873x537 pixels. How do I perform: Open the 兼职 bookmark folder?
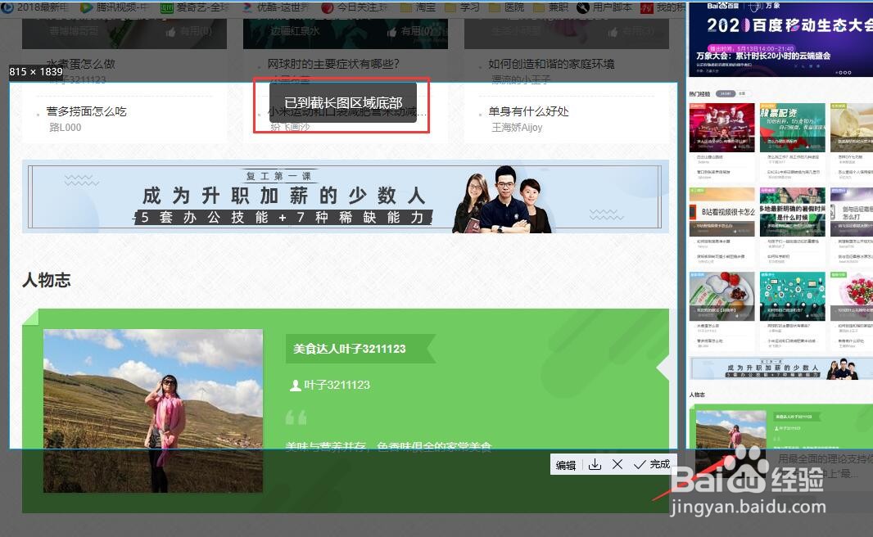click(x=551, y=7)
